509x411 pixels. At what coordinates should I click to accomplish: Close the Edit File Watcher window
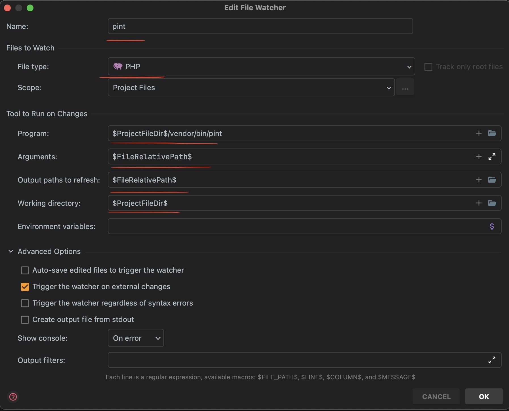pos(7,8)
